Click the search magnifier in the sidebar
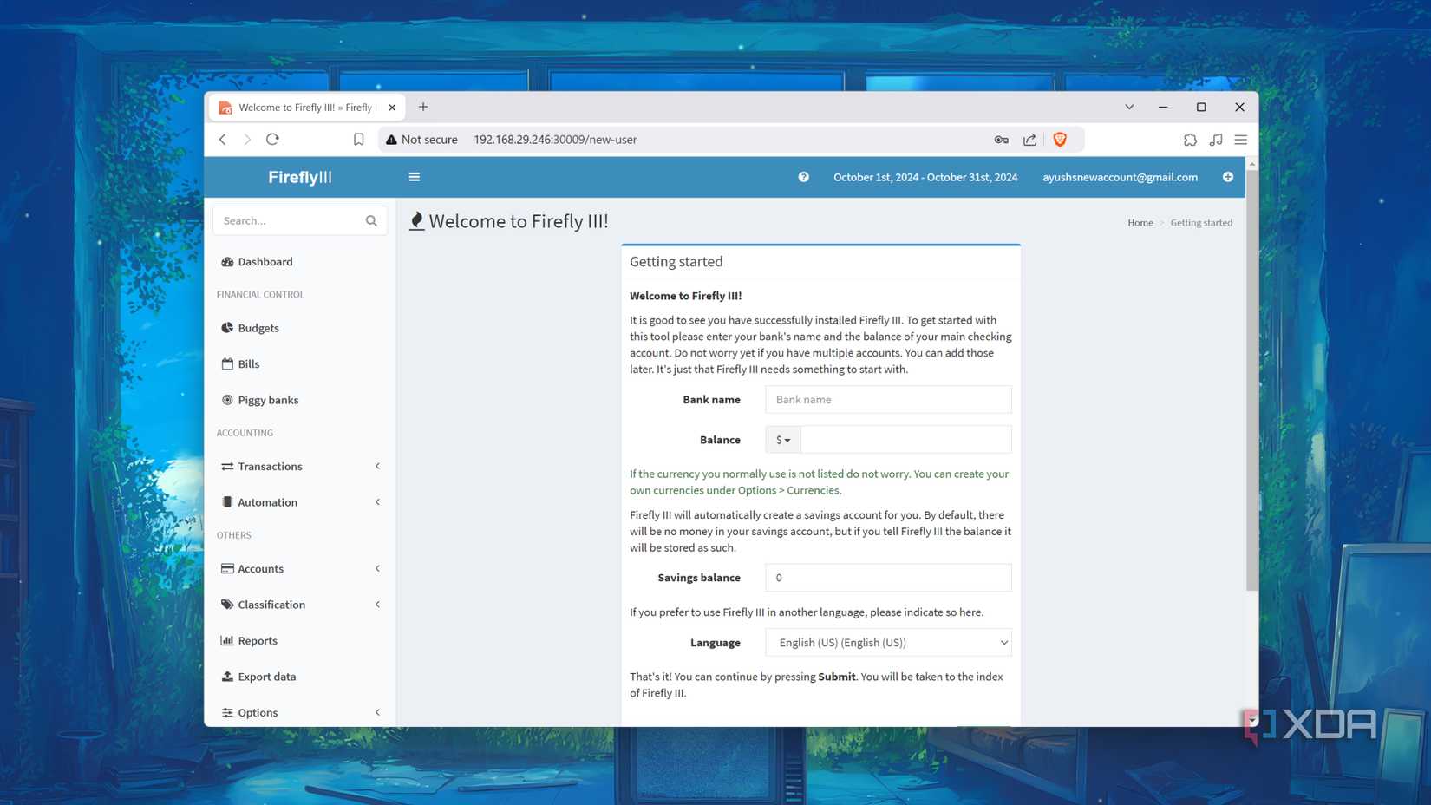Image resolution: width=1431 pixels, height=805 pixels. [x=371, y=219]
